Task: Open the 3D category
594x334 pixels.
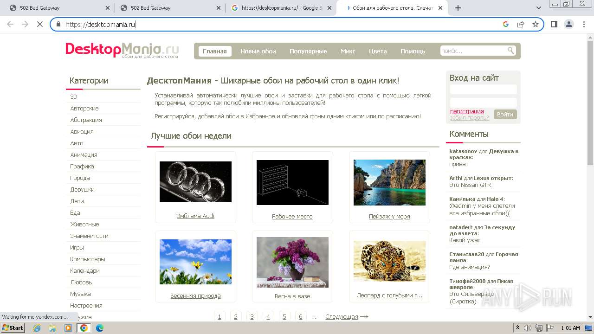Action: point(74,96)
